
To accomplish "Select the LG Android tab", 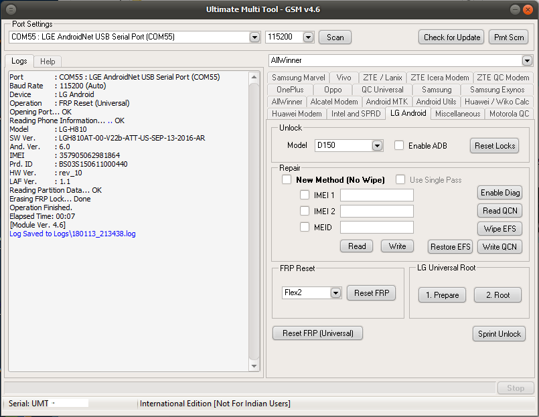I will tap(408, 113).
